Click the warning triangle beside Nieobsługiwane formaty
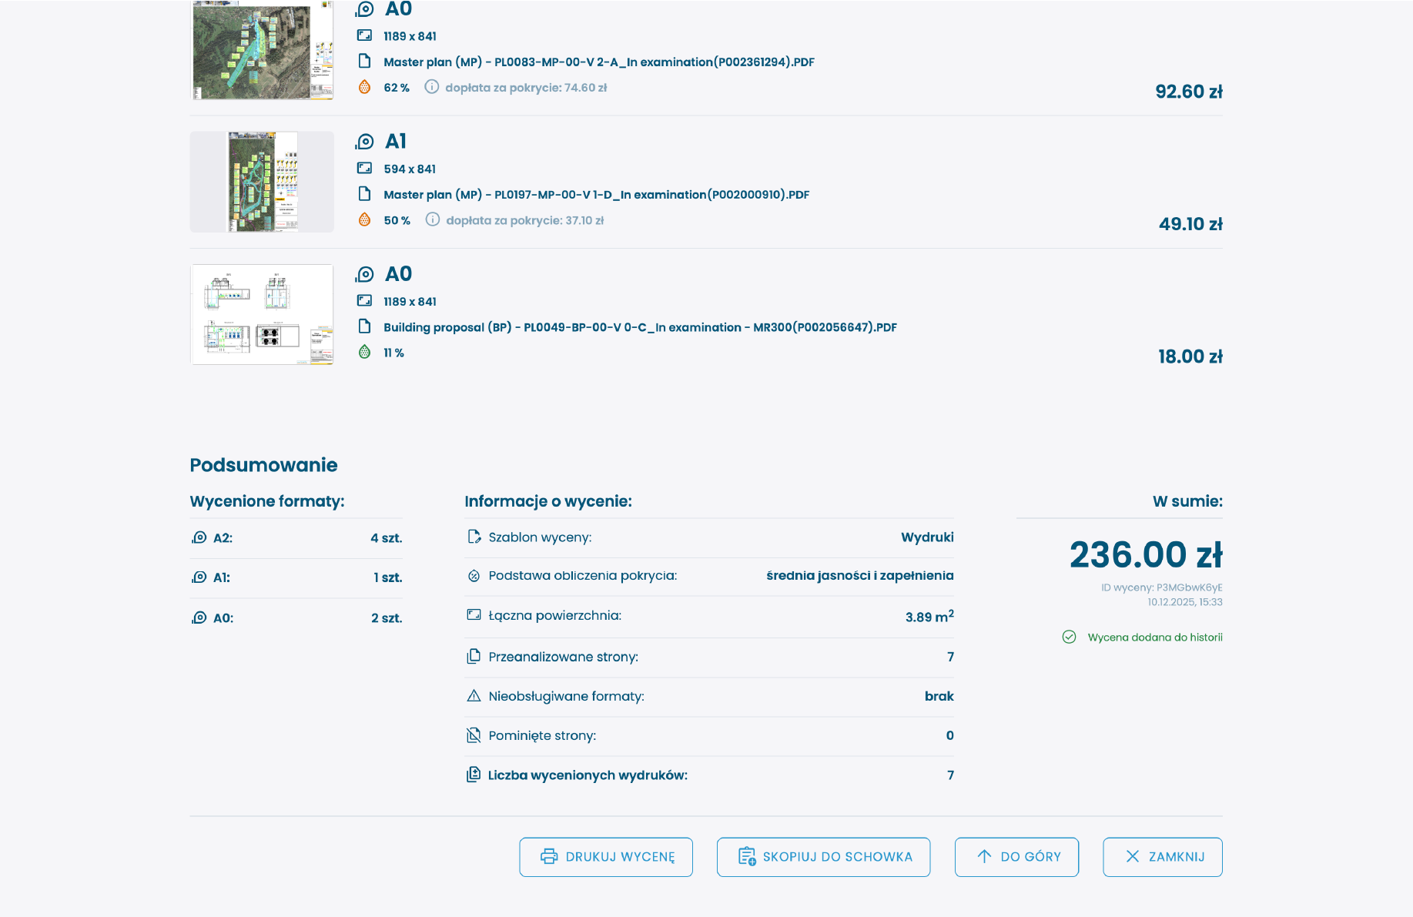This screenshot has height=917, width=1413. click(473, 696)
